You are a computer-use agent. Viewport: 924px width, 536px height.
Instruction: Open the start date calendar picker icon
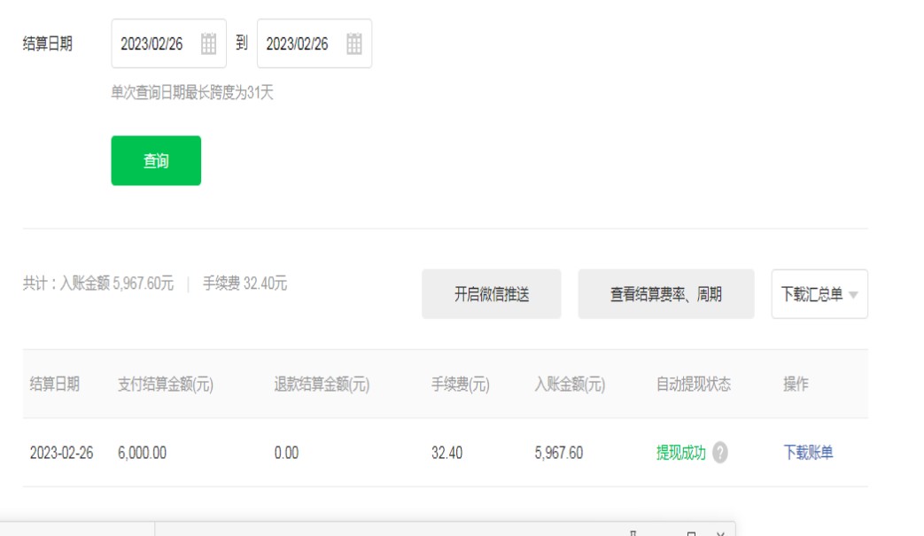(208, 43)
